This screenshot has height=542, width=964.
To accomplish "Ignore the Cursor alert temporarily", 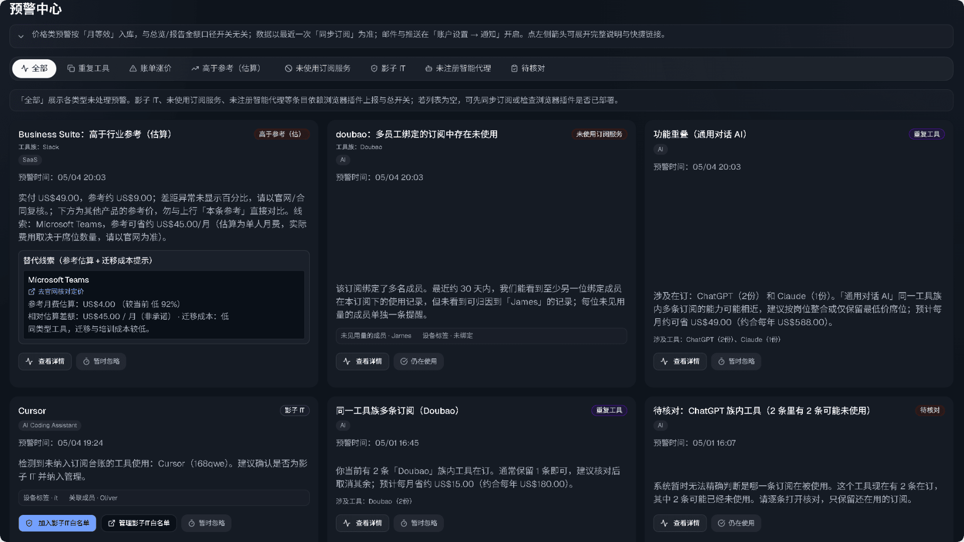I will point(206,523).
